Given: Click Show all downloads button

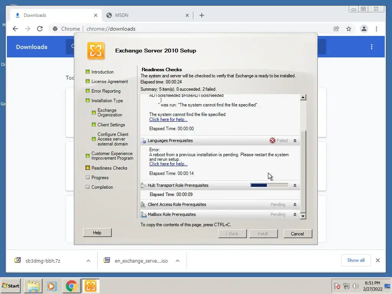Looking at the screenshot, I should (x=356, y=260).
